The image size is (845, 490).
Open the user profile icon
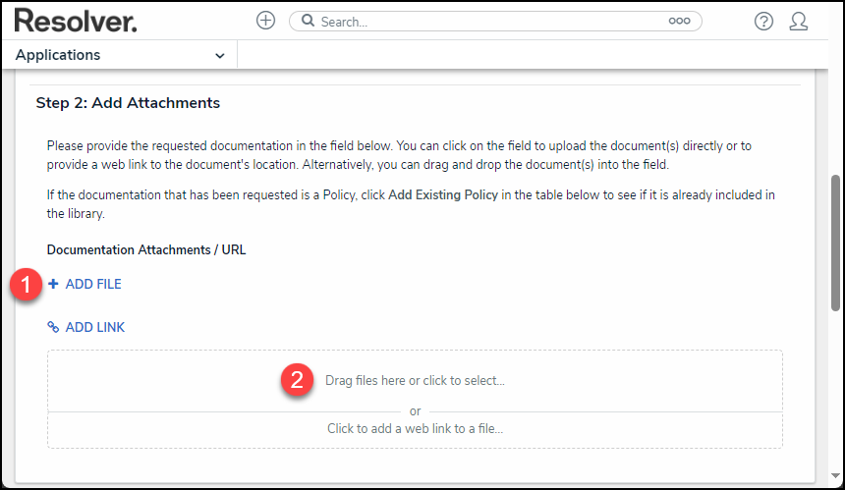799,21
